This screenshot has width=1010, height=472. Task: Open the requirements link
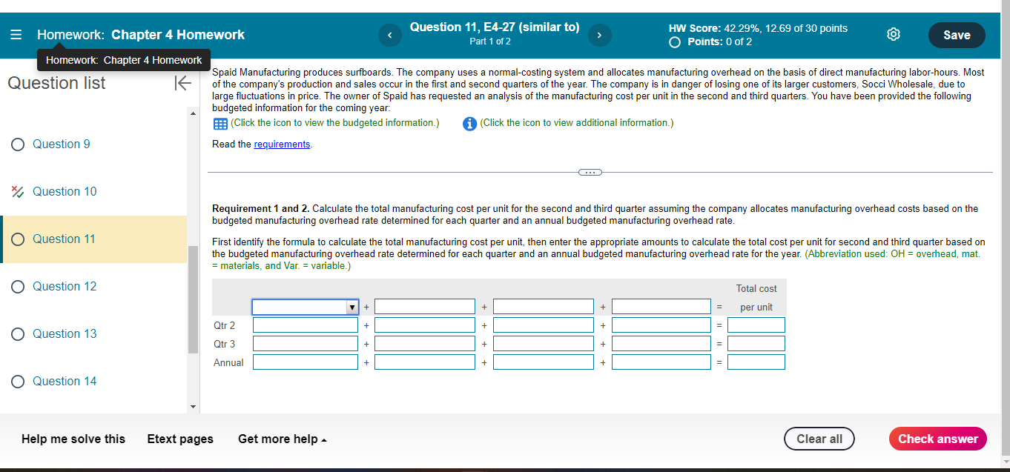[282, 144]
